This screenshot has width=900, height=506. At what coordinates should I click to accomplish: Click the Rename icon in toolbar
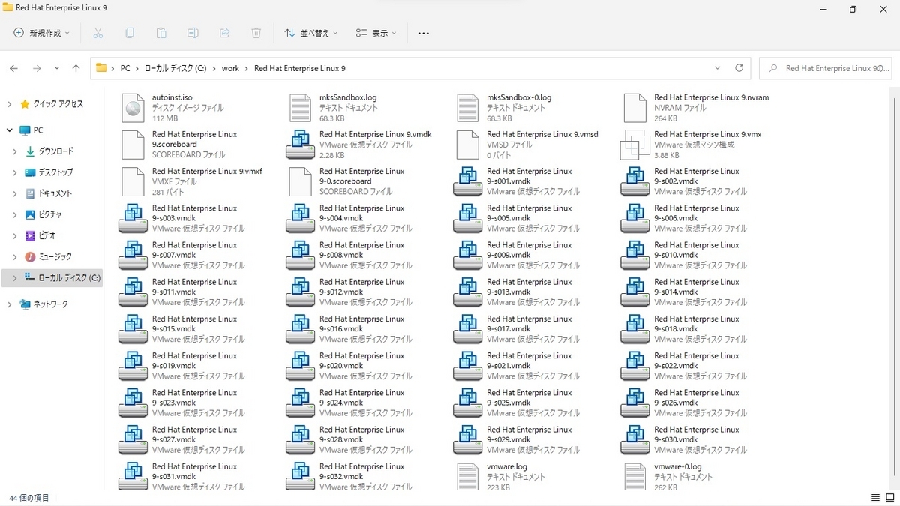(193, 33)
